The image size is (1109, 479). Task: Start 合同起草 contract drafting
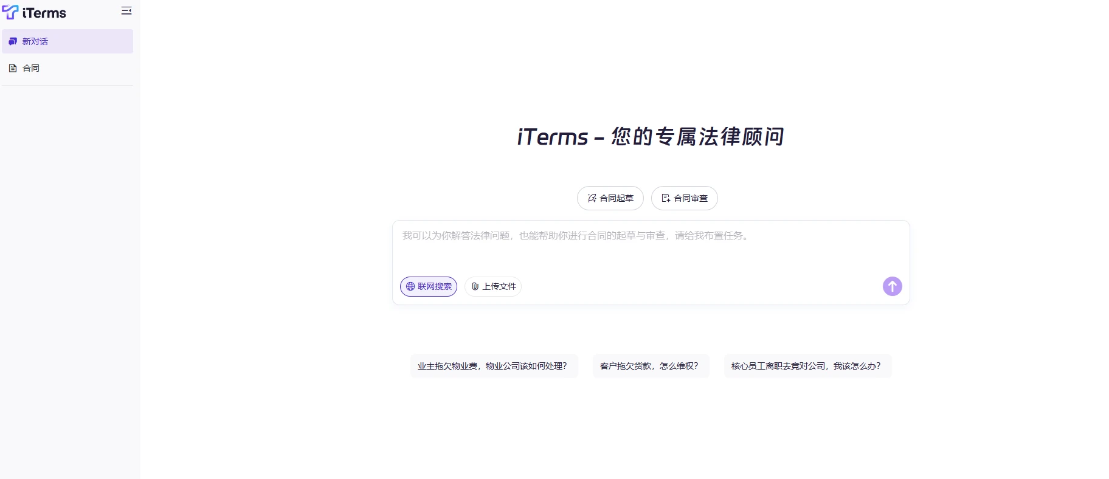tap(616, 198)
